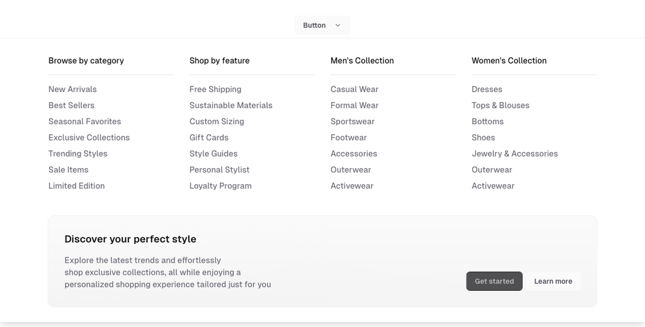Click the chevron icon on Button dropdown
Screen dimensions: 645x327
coord(337,25)
